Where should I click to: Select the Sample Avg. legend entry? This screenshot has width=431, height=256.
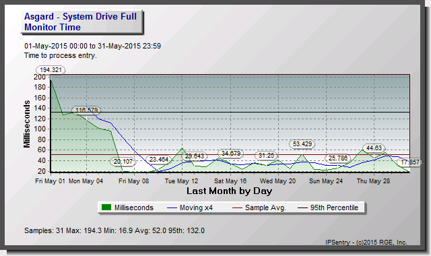(259, 208)
